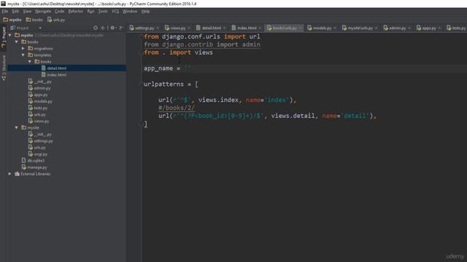Screen dimensions: 467x262
Task: Select db.sqlite3 in the project tree
Action: (33, 160)
